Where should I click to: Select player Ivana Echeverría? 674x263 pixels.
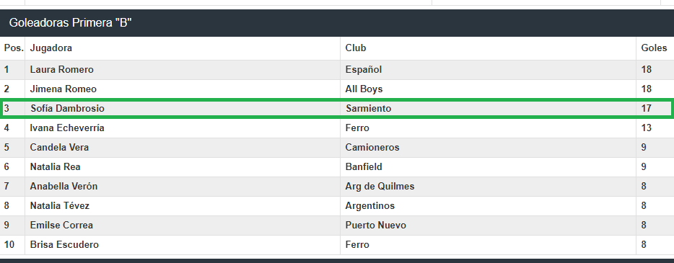coord(67,128)
